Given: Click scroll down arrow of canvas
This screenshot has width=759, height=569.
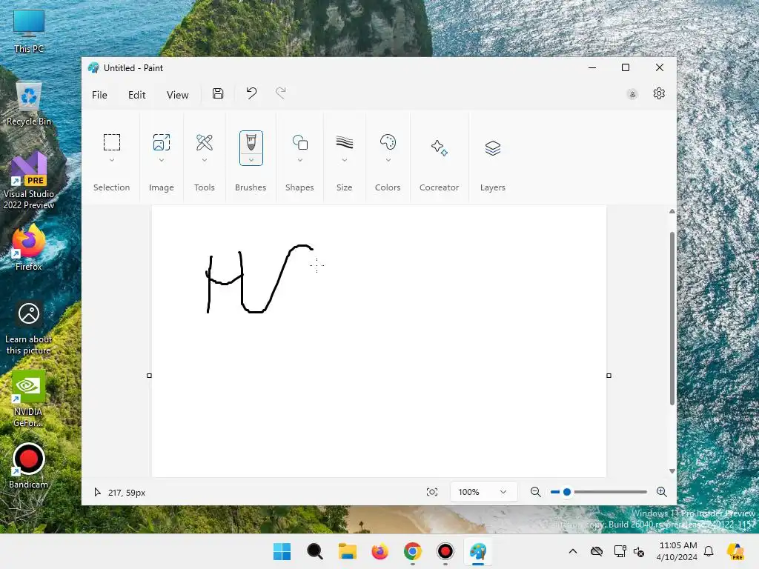Looking at the screenshot, I should pyautogui.click(x=672, y=470).
